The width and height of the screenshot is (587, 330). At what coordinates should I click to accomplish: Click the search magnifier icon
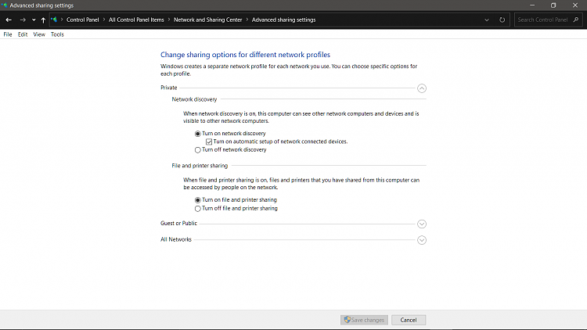pyautogui.click(x=576, y=20)
